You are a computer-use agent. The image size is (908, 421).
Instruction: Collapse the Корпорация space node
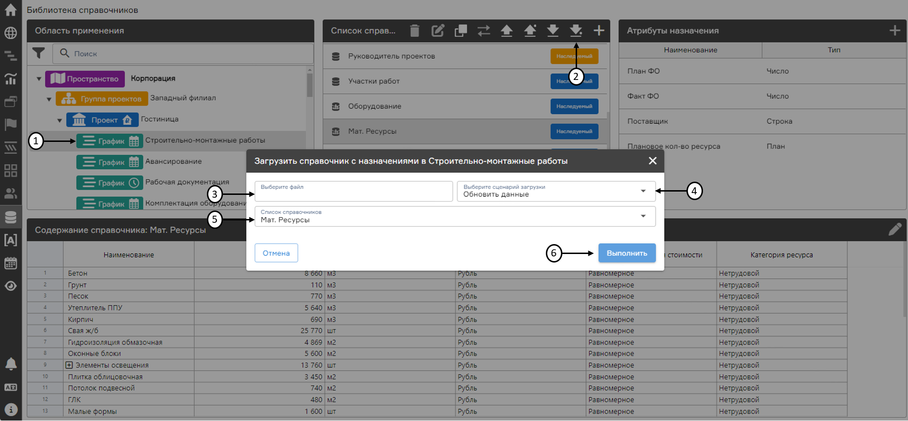(x=39, y=79)
